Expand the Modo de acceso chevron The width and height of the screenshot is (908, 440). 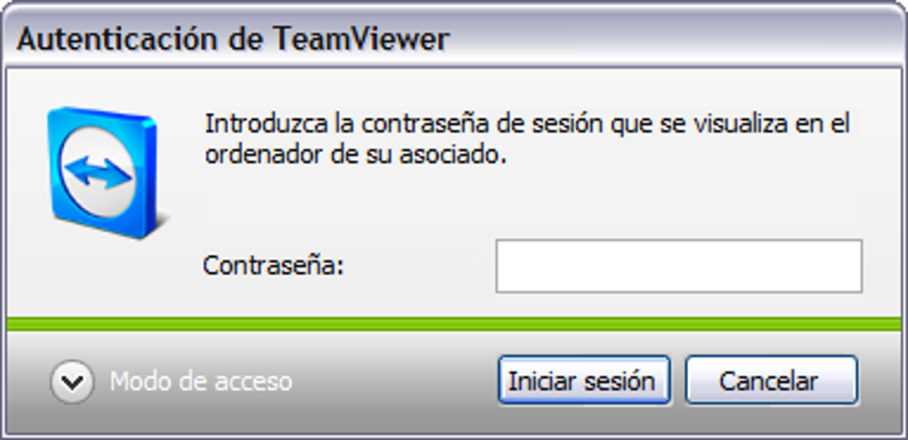[72, 381]
